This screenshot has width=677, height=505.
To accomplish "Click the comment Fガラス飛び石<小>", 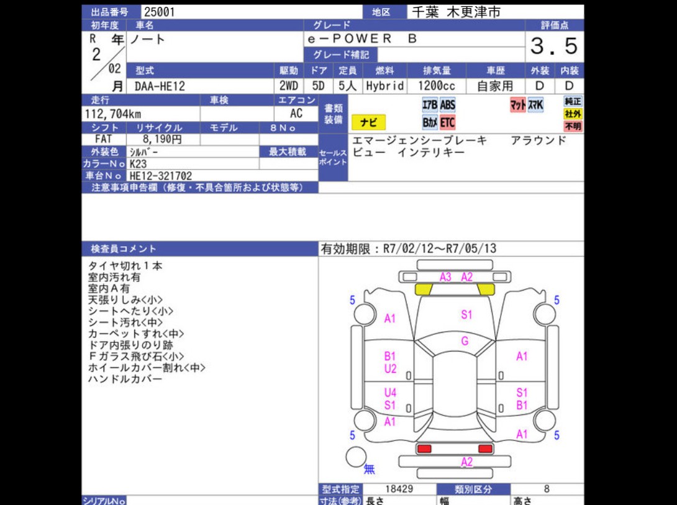I will pyautogui.click(x=136, y=356).
